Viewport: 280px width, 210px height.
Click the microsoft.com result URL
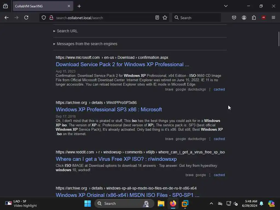(x=112, y=57)
